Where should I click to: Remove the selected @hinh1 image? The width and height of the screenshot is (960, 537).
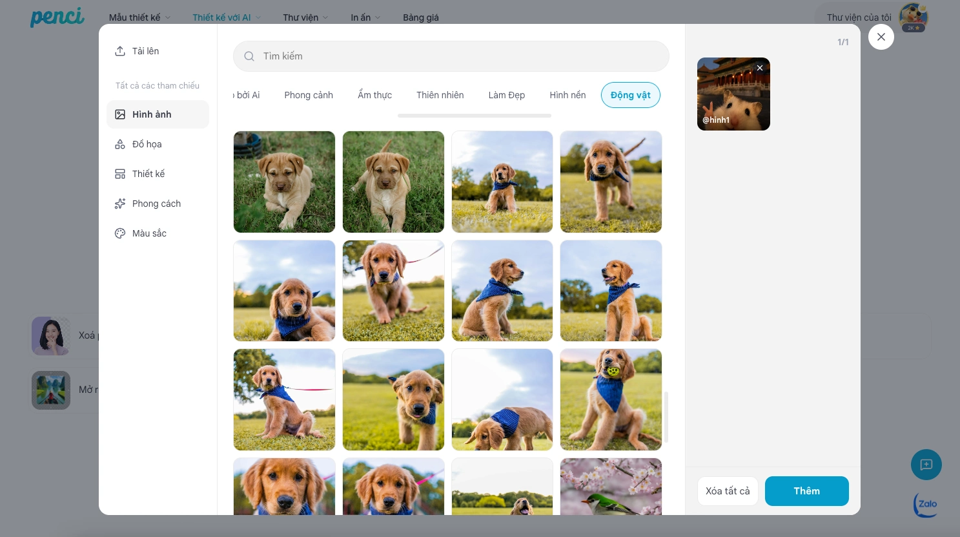(x=760, y=68)
